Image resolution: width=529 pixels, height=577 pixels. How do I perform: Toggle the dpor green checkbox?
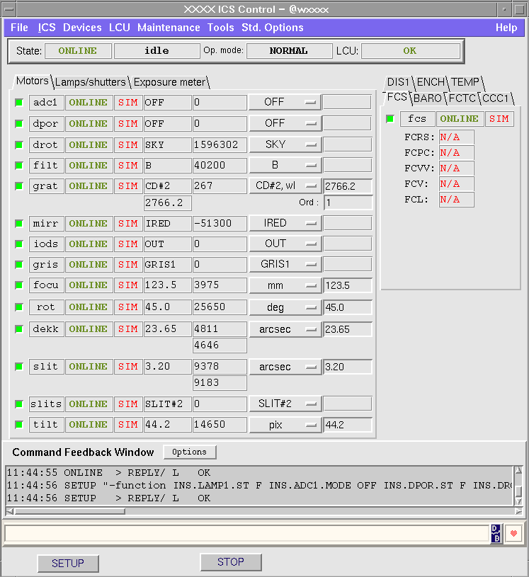point(19,124)
